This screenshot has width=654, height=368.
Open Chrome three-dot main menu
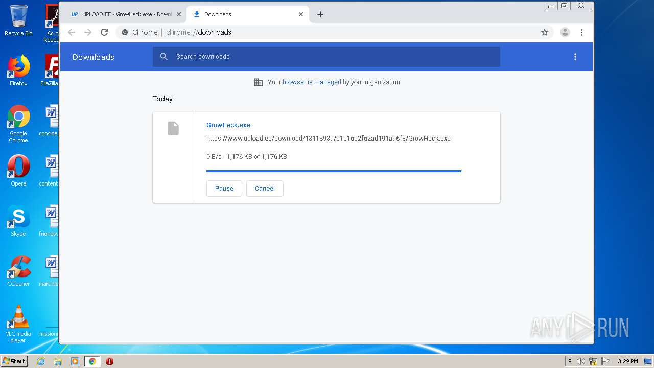click(x=581, y=32)
